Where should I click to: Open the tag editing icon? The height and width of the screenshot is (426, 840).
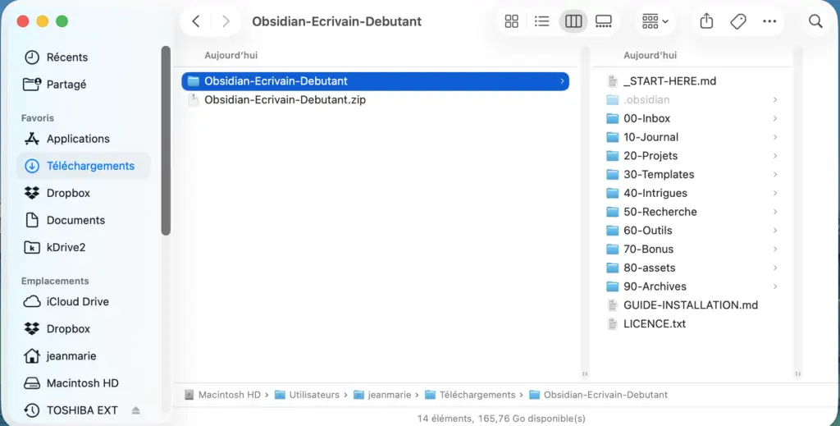point(738,21)
